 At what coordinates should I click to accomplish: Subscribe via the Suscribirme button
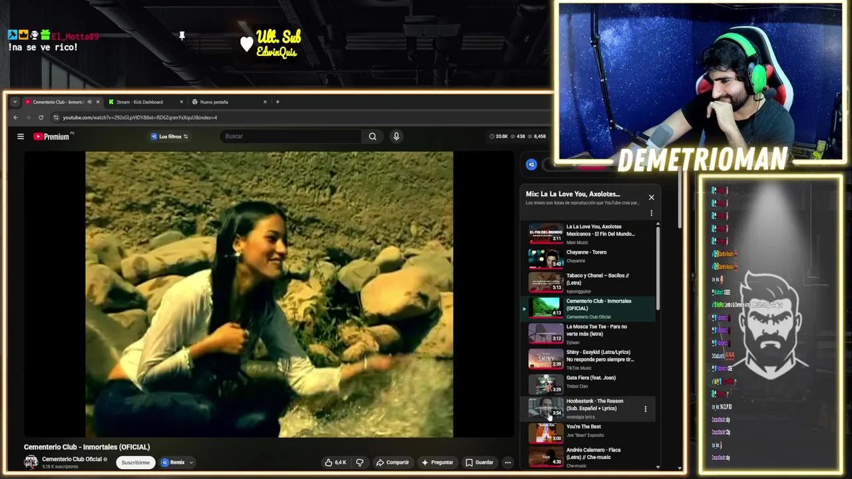[x=136, y=462]
